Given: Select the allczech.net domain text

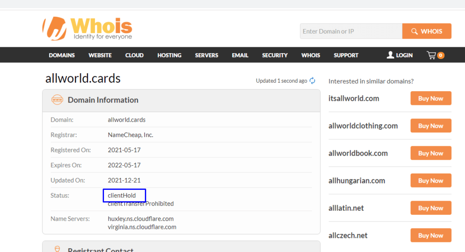Looking at the screenshot, I should click(348, 235).
